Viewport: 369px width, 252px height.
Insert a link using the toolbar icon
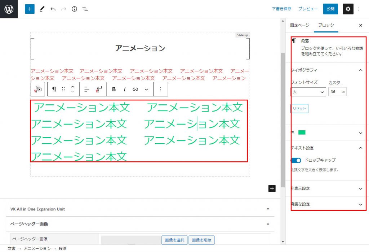135,89
